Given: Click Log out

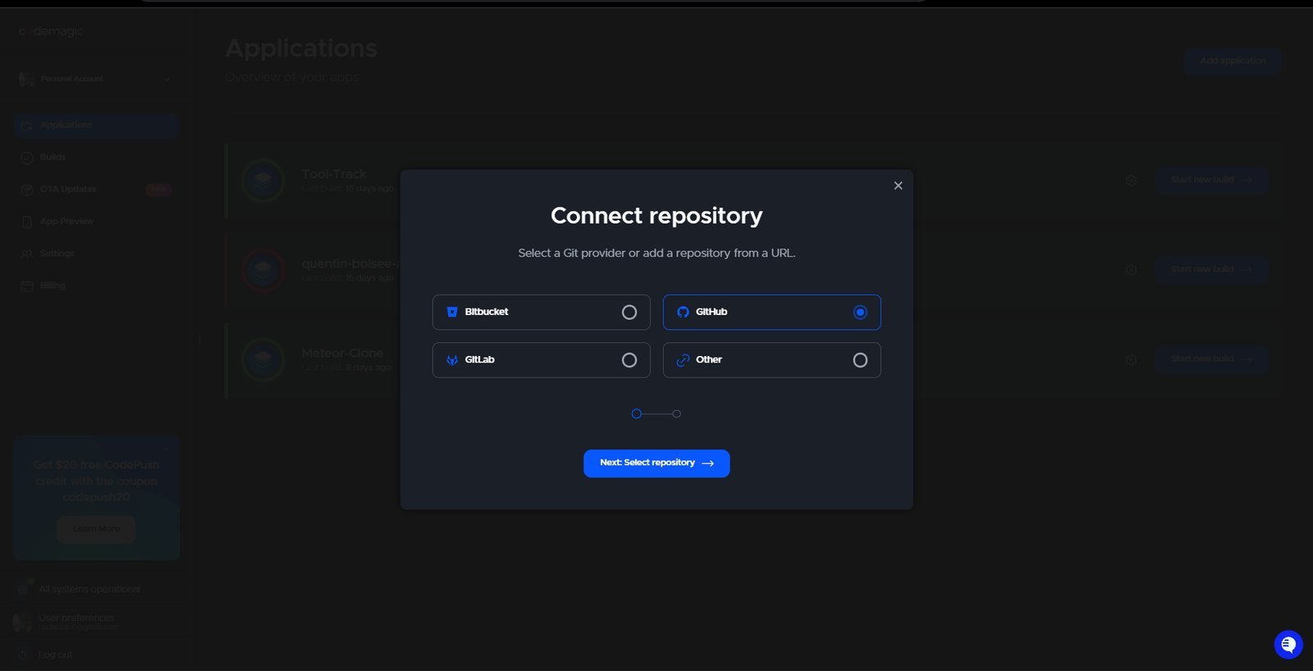Looking at the screenshot, I should 55,655.
